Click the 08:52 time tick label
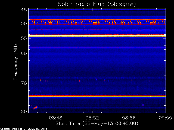The width and height of the screenshot is (174, 130). (x=92, y=118)
